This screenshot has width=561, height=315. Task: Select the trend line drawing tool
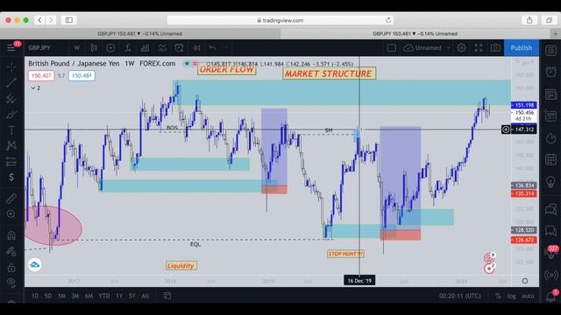click(x=11, y=82)
